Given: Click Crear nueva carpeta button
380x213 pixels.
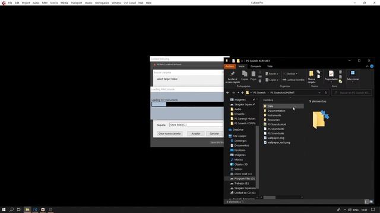Looking at the screenshot, I should point(169,134).
